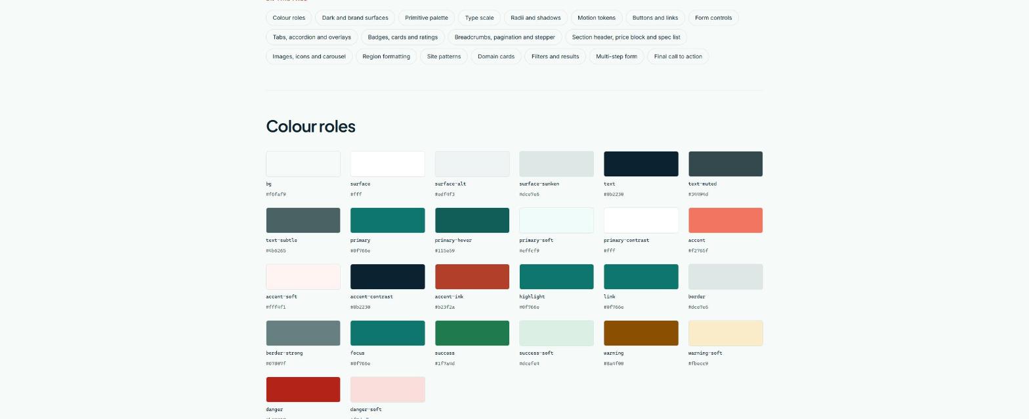Click hex value #115e59 under primary-hover

pyautogui.click(x=445, y=251)
